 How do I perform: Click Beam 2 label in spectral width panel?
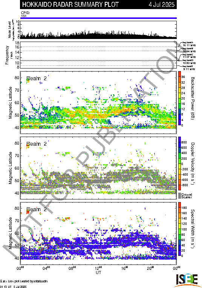click(37, 209)
